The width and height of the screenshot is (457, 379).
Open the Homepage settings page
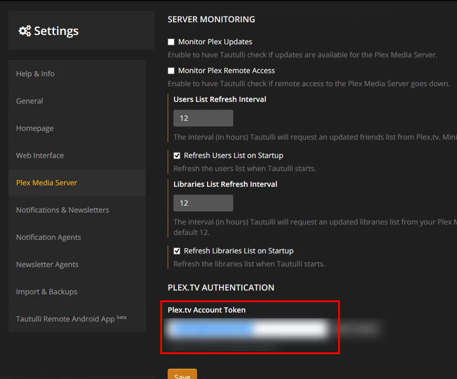[x=35, y=128]
